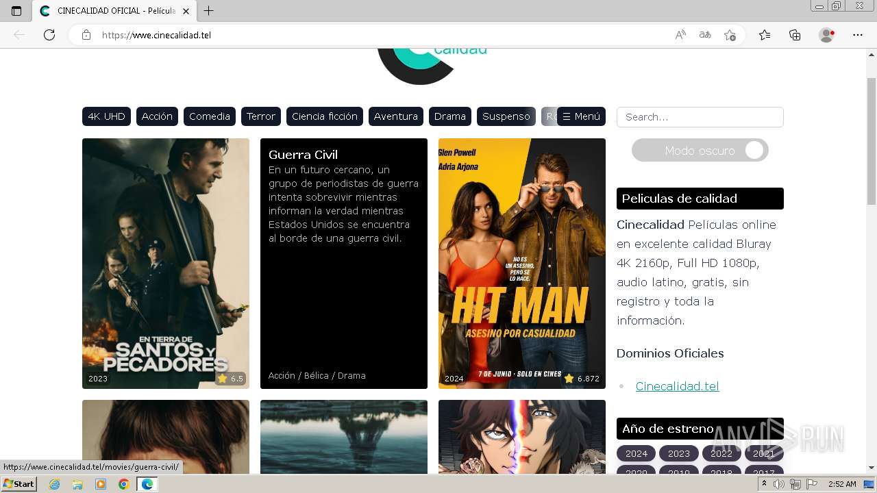The width and height of the screenshot is (877, 493).
Task: Select the Terror category
Action: click(x=261, y=116)
